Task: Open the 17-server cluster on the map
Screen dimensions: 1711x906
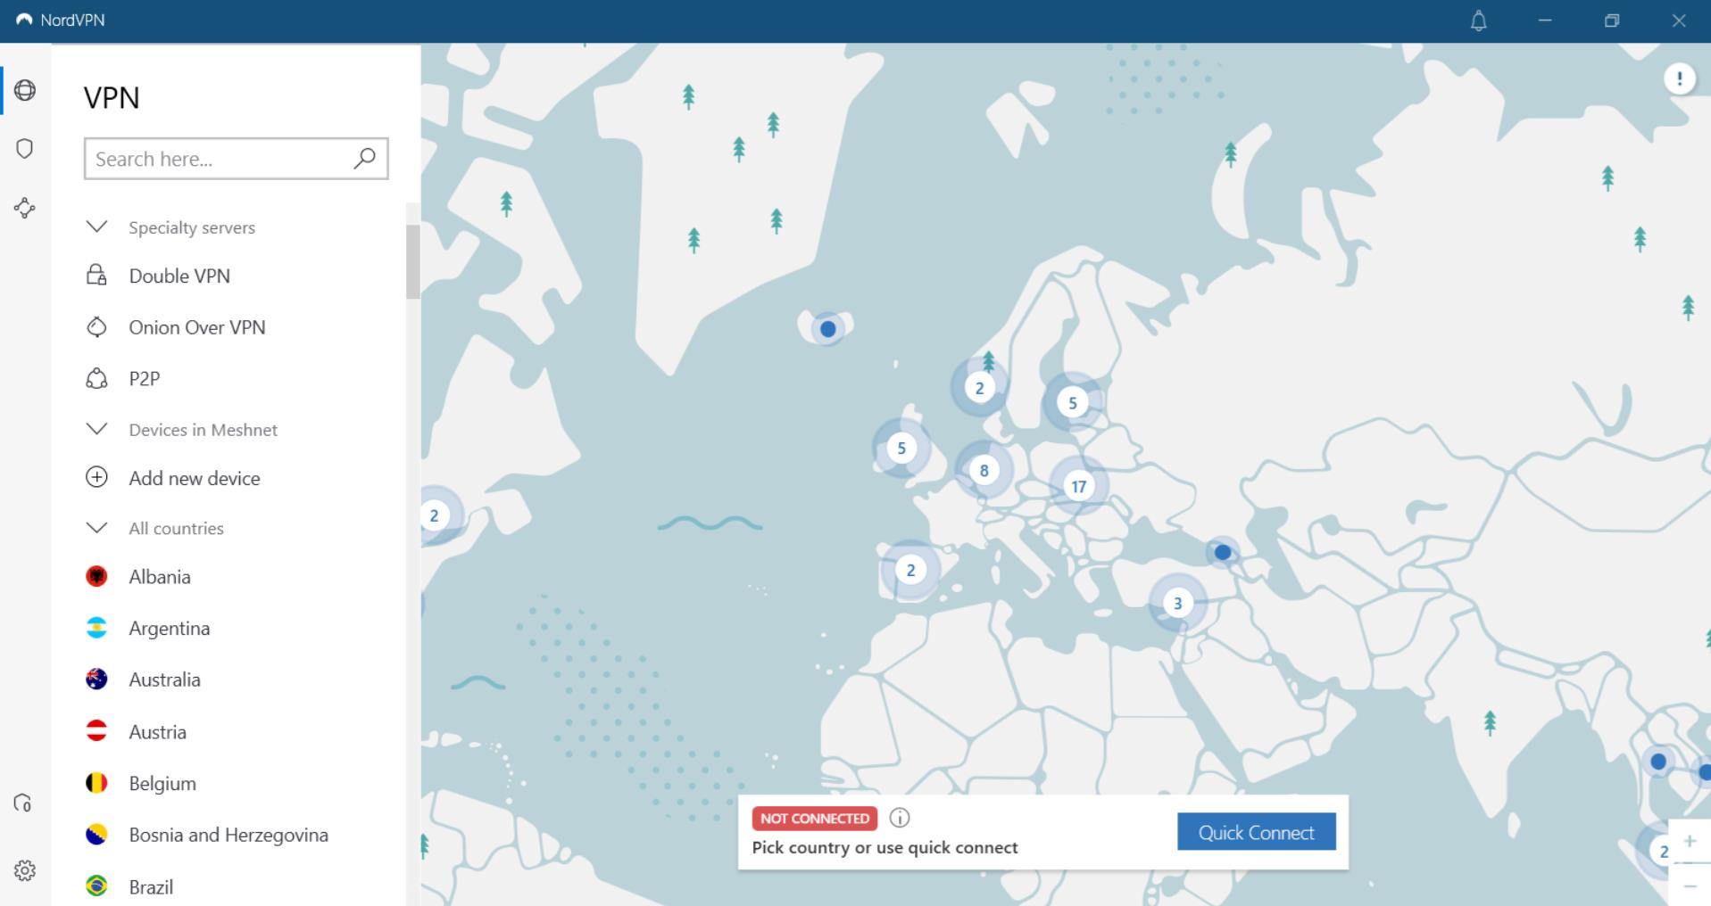Action: click(x=1079, y=486)
